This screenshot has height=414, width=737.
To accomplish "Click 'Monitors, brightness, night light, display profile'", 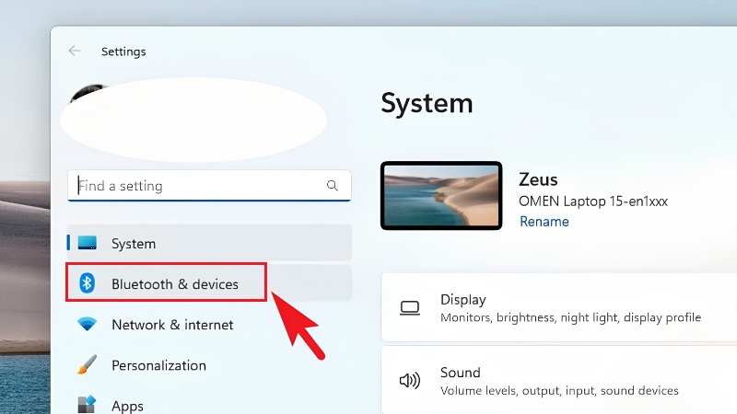I will (x=570, y=317).
